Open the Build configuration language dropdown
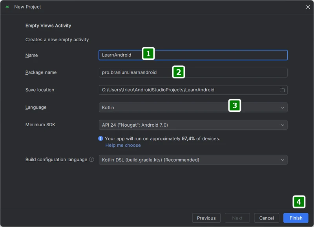This screenshot has height=227, width=314. point(192,160)
